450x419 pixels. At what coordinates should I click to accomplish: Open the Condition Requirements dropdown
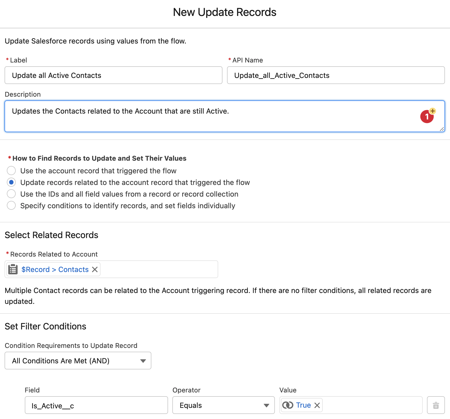(x=78, y=361)
